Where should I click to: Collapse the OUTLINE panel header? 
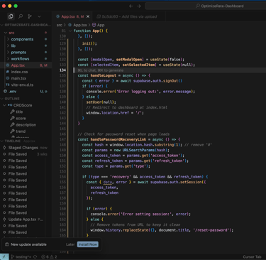(x=26, y=99)
